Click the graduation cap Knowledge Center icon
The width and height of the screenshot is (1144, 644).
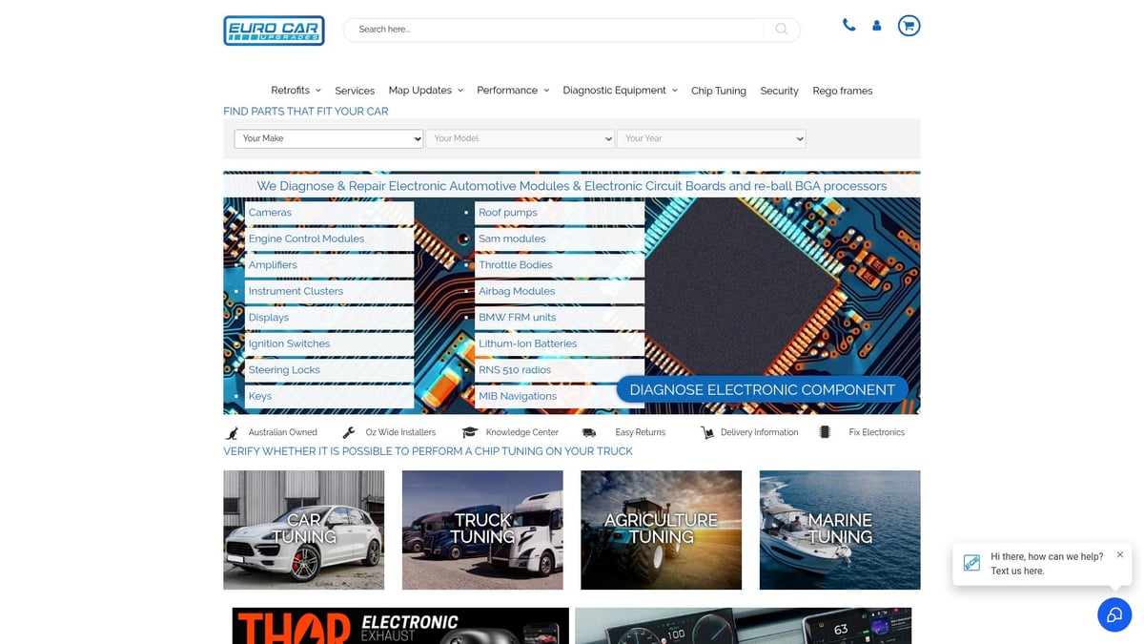click(x=469, y=432)
